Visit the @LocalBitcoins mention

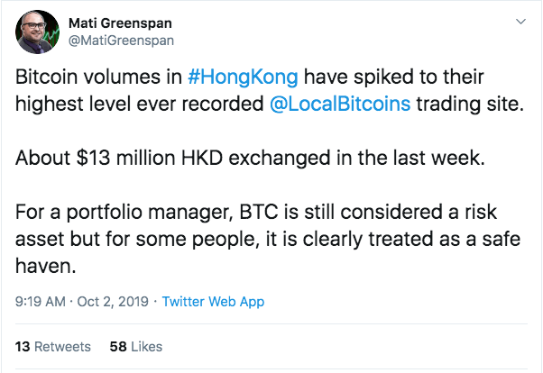[340, 102]
